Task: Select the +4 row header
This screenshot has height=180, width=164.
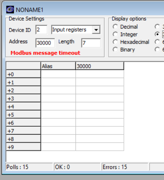Action: (23, 107)
